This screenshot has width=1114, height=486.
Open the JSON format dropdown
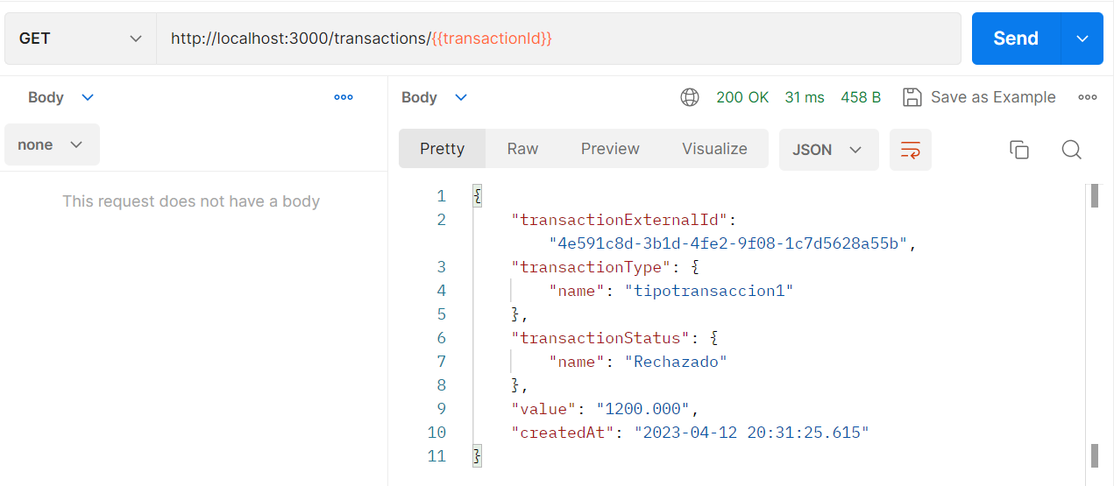click(x=828, y=150)
